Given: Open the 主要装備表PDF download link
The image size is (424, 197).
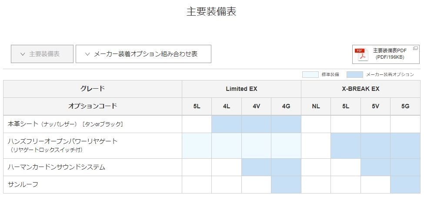Looking at the screenshot, I should [x=390, y=54].
